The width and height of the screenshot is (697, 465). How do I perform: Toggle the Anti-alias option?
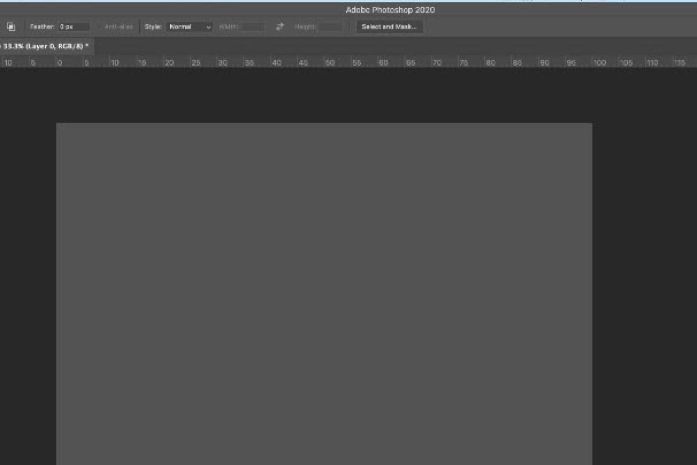point(118,27)
